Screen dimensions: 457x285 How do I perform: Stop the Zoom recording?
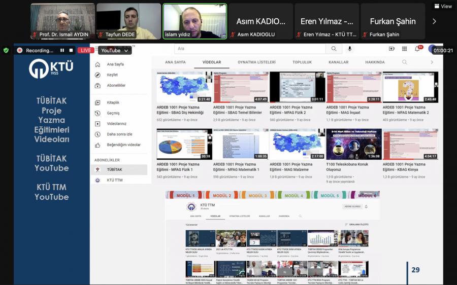(x=71, y=50)
